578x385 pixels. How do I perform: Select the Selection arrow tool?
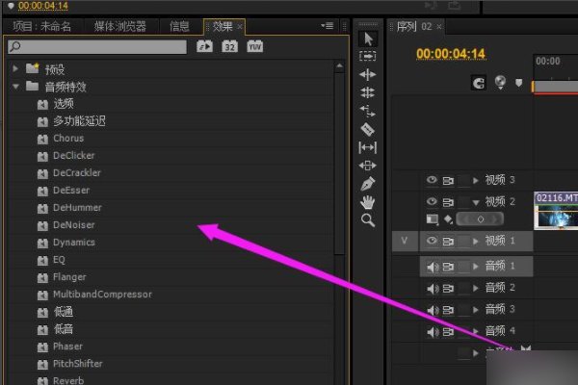coord(367,38)
